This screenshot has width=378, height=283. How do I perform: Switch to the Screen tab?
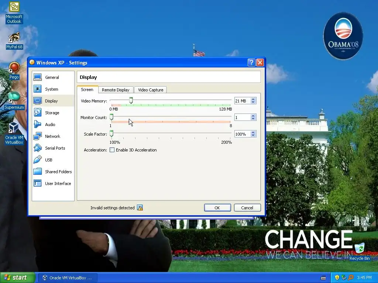[87, 90]
